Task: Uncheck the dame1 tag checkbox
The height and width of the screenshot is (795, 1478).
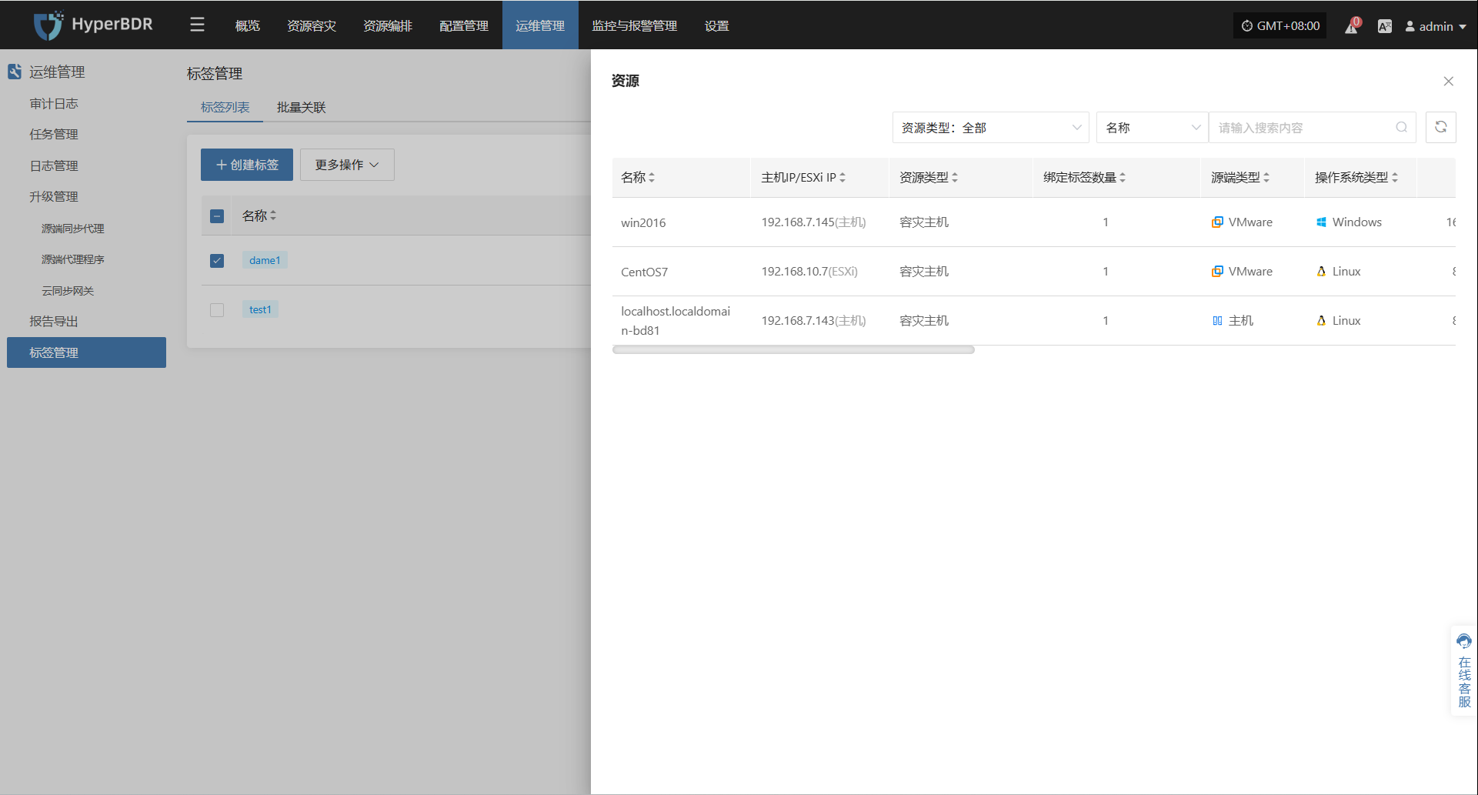Action: 217,261
